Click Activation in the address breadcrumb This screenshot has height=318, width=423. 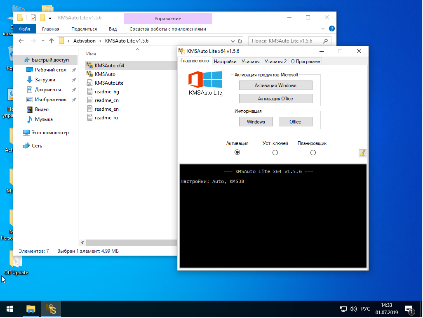84,41
